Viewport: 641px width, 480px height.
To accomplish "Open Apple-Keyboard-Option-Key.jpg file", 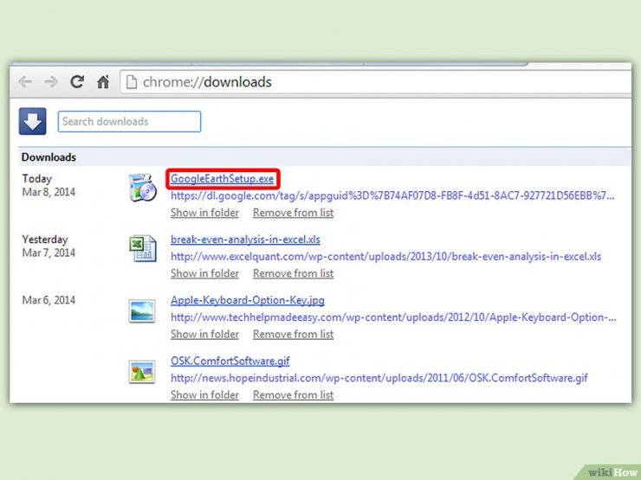I will 248,300.
